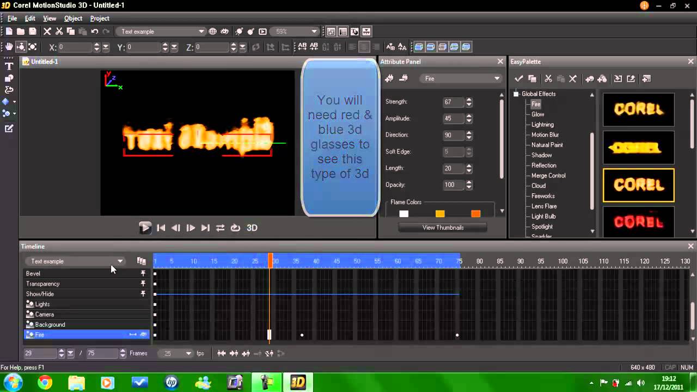Jump to the last frame
697x392 pixels.
(205, 228)
